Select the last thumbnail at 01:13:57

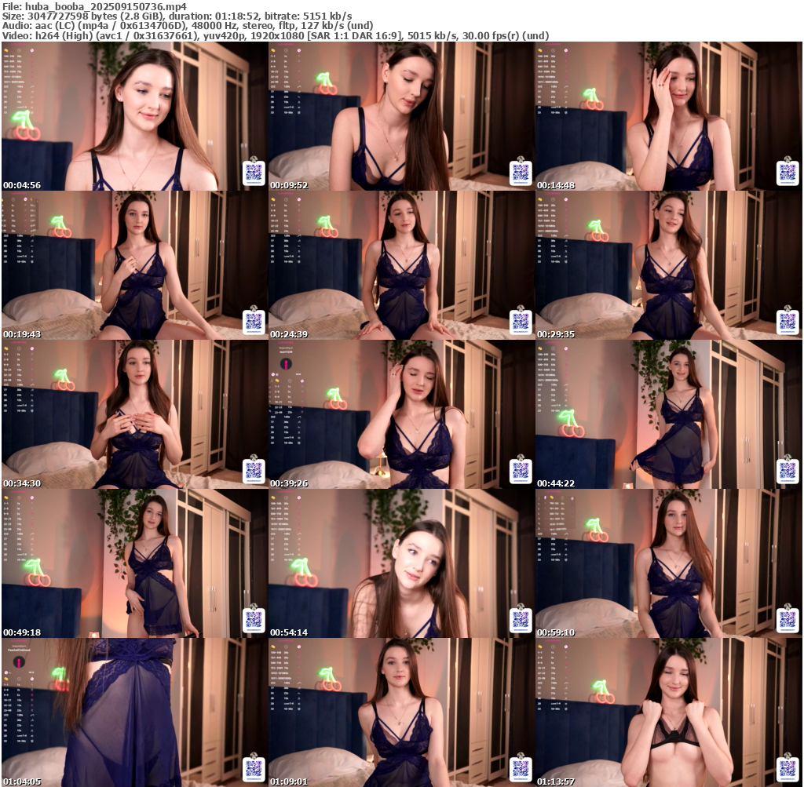tap(668, 712)
